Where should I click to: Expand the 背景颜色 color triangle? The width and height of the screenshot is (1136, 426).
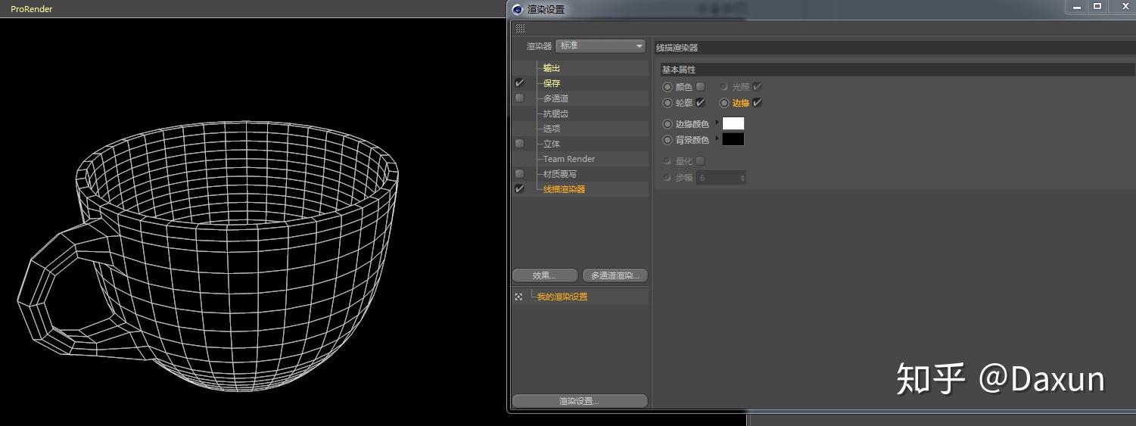tap(717, 138)
